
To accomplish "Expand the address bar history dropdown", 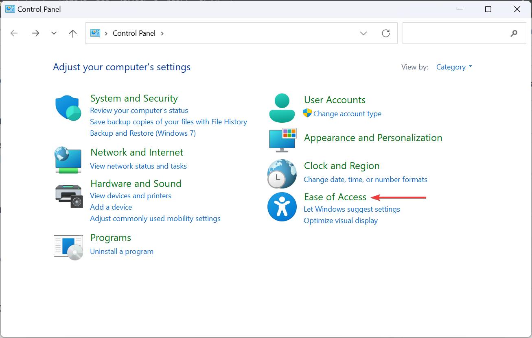I will tap(363, 33).
